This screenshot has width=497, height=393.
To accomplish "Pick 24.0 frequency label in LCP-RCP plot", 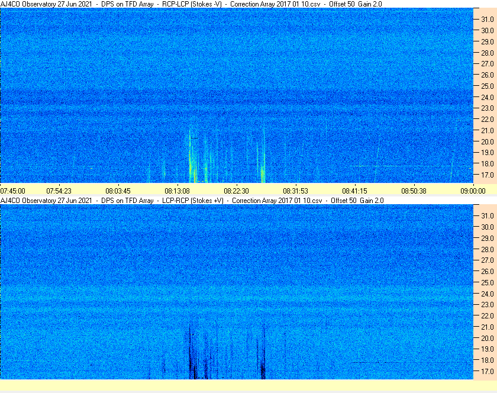I will point(488,294).
